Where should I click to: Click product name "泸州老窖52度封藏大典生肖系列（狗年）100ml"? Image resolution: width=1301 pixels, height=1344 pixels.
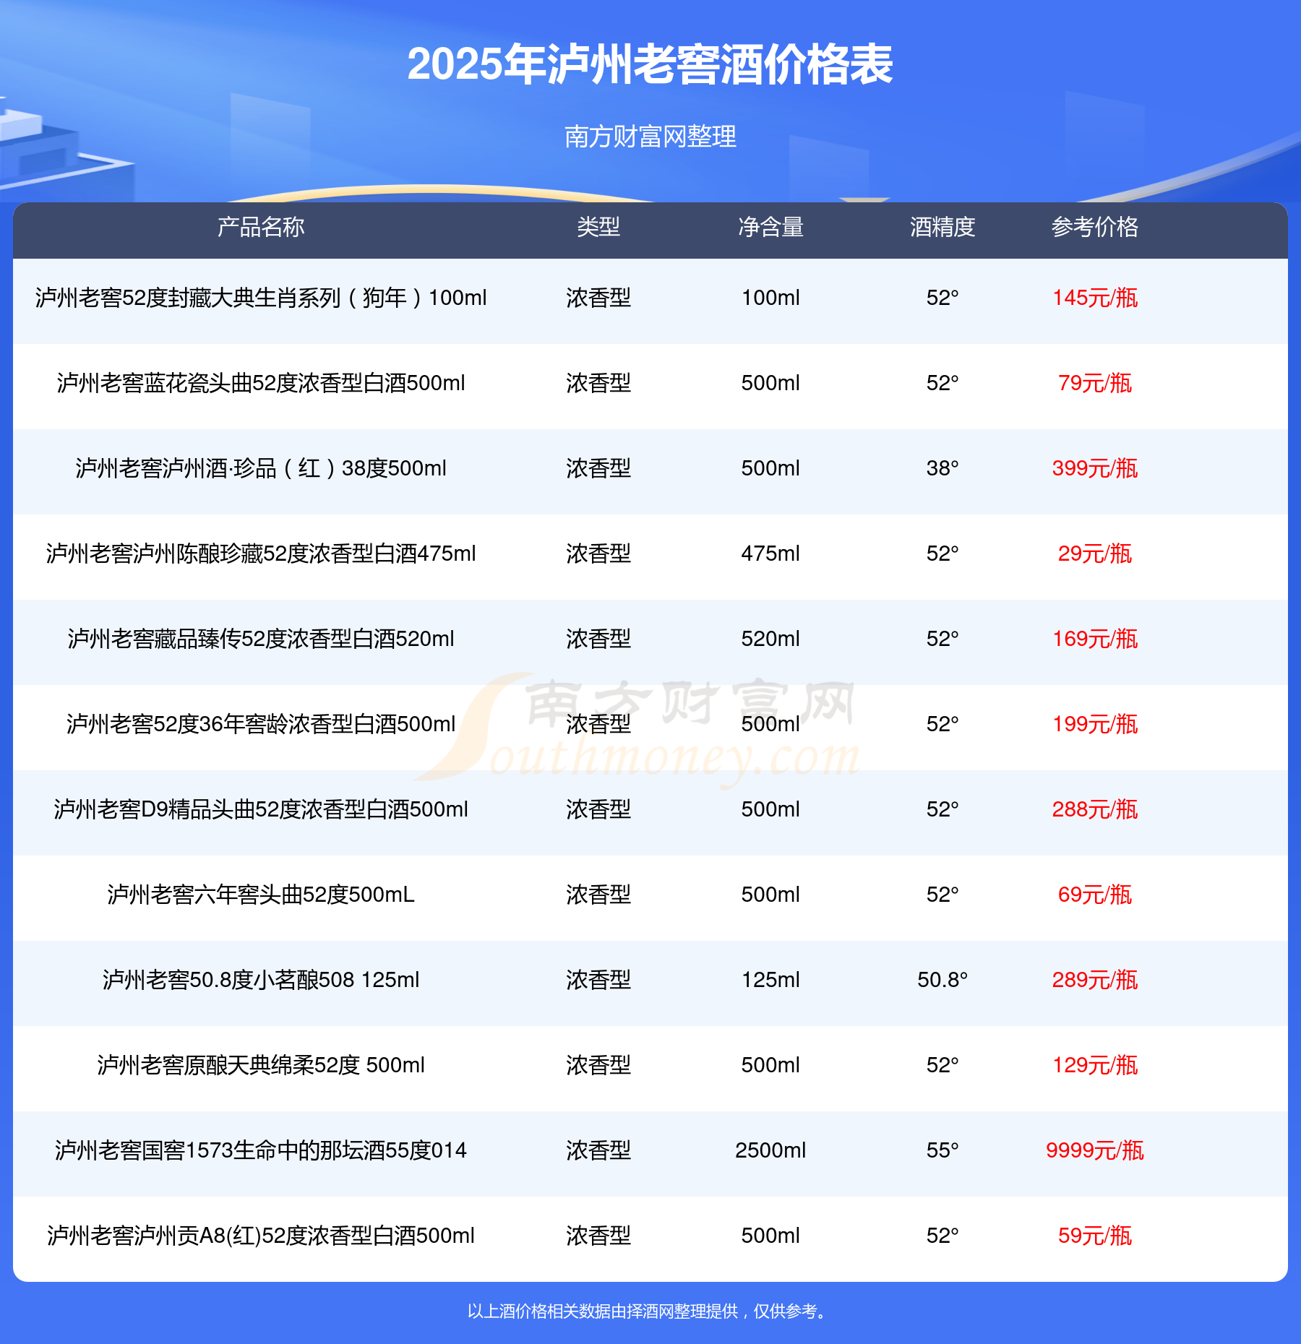261,298
